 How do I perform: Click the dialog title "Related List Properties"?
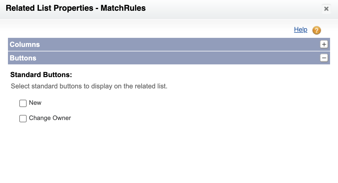pos(50,8)
